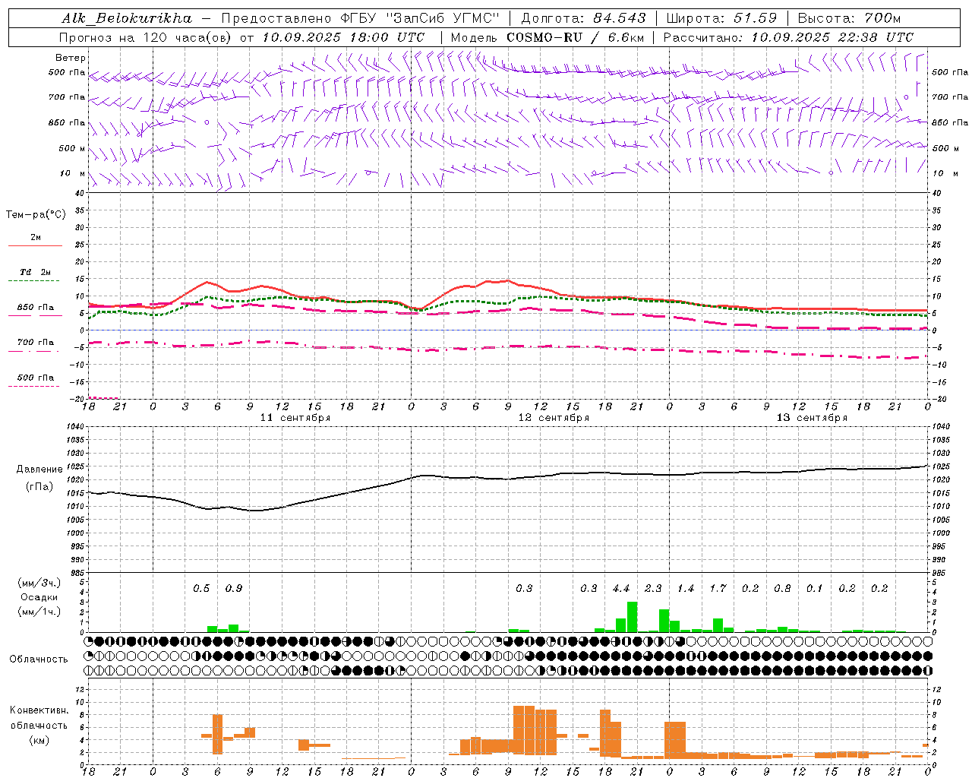Screen dimensions: 972x778
Task: Select the text 'Предоставлено ФГБУ "ЗапСиб УГМС"'
Action: point(361,17)
